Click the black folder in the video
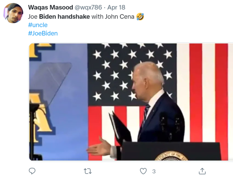The image size is (233, 180). coord(120,128)
